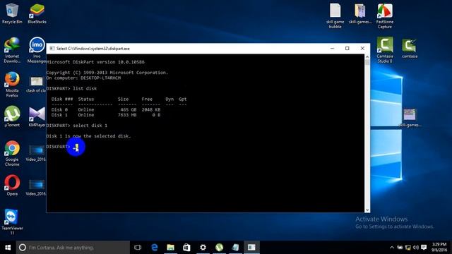Click the '7633 MB' size value
452x254 pixels.
pos(127,115)
